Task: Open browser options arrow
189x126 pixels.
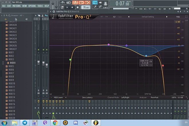Action: pyautogui.click(x=2, y=15)
